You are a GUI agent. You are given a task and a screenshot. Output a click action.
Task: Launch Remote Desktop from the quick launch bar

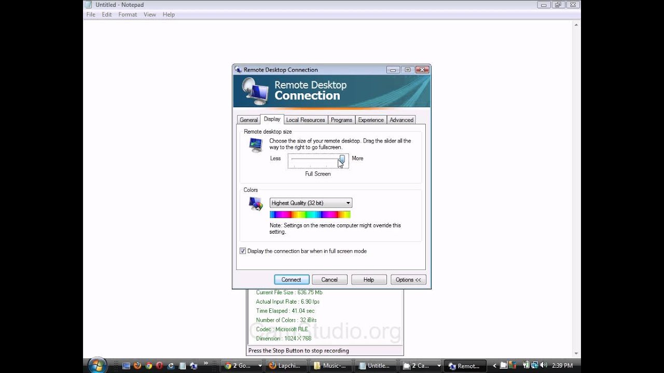coord(194,366)
